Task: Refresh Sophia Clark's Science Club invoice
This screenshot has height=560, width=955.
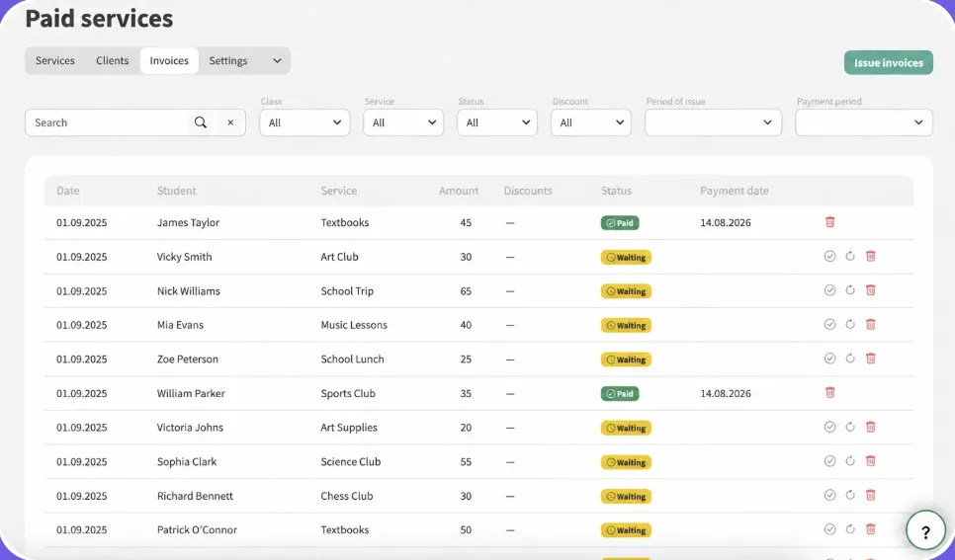Action: tap(850, 461)
